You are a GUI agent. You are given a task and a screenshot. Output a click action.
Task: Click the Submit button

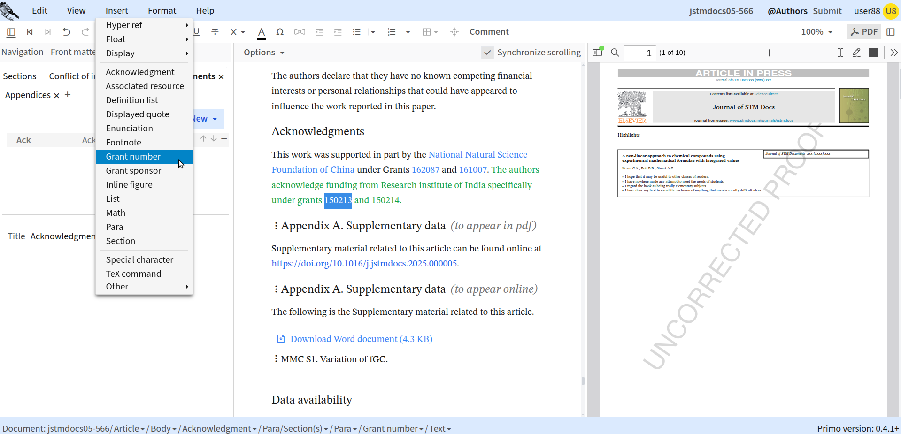pyautogui.click(x=827, y=11)
